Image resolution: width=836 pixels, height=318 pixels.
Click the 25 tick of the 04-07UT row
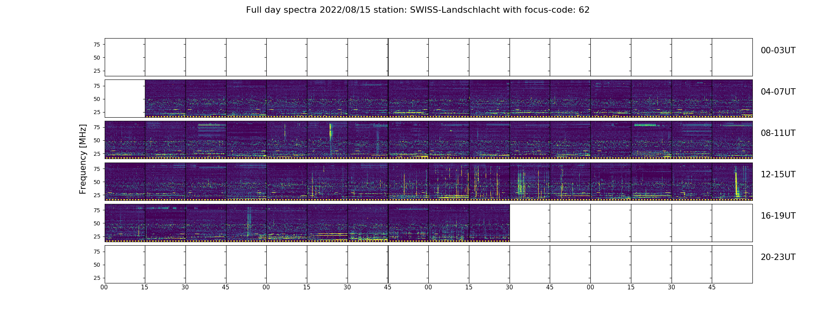pyautogui.click(x=97, y=112)
